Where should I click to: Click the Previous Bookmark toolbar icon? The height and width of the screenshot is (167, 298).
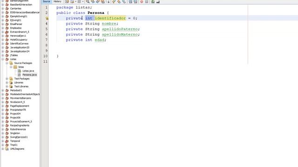114,2
